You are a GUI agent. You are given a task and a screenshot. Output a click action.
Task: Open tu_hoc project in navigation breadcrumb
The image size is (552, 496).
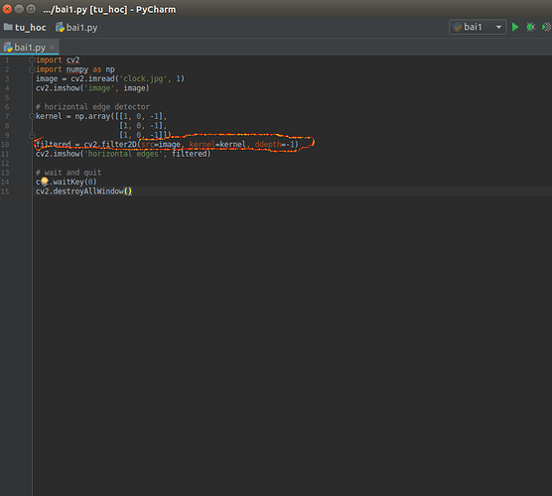tap(30, 28)
